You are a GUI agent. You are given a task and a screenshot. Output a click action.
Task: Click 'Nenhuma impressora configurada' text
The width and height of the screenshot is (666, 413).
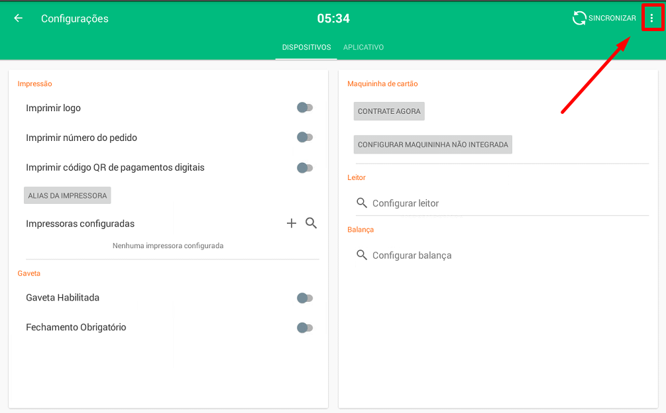tap(168, 246)
